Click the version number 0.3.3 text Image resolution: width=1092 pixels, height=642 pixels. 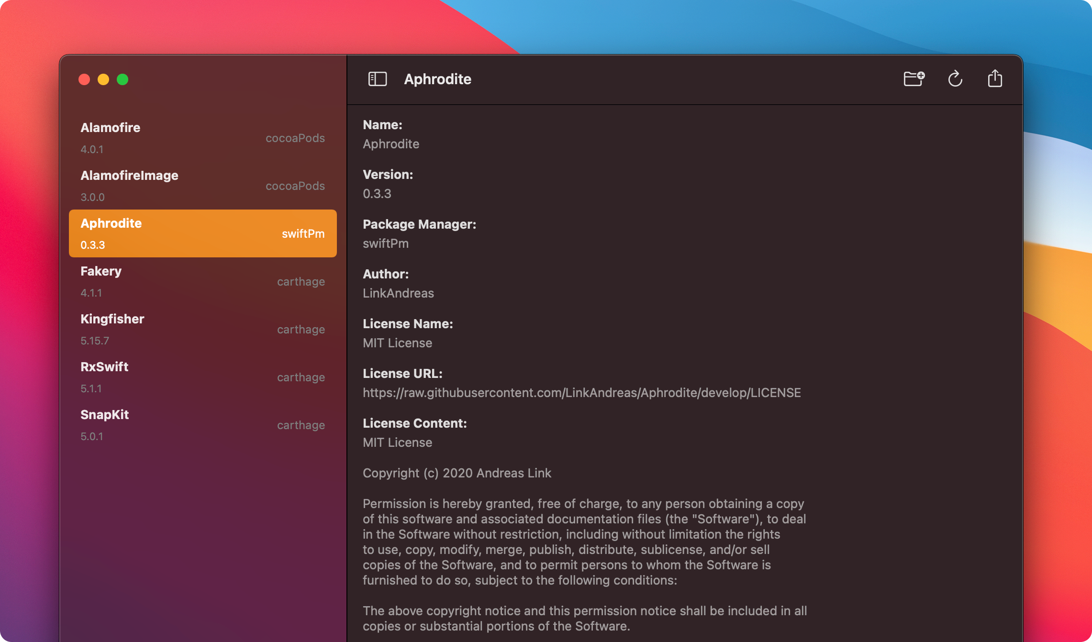[377, 193]
